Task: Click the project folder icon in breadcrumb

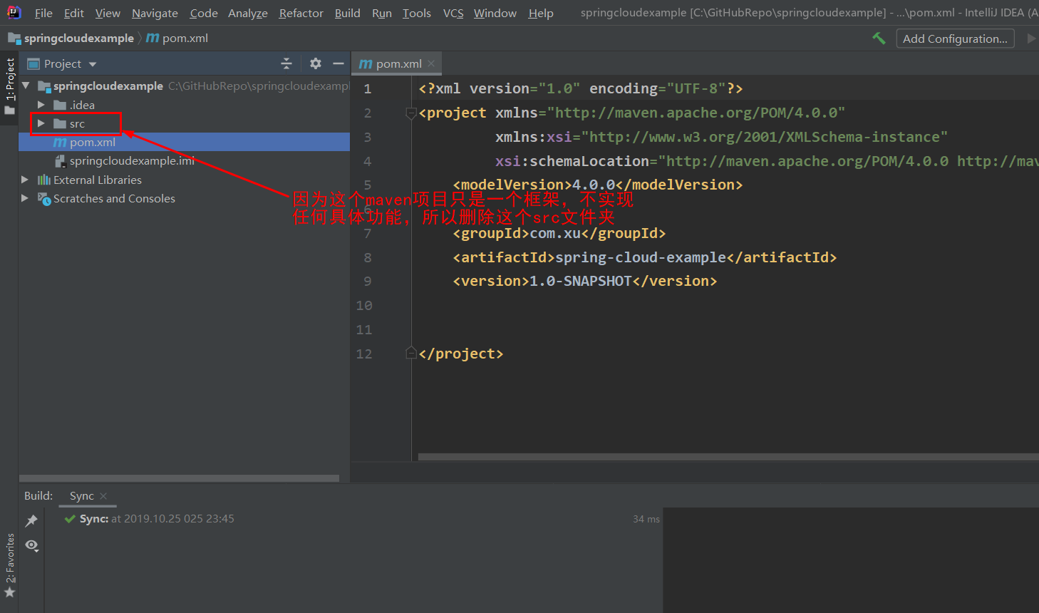Action: click(14, 38)
